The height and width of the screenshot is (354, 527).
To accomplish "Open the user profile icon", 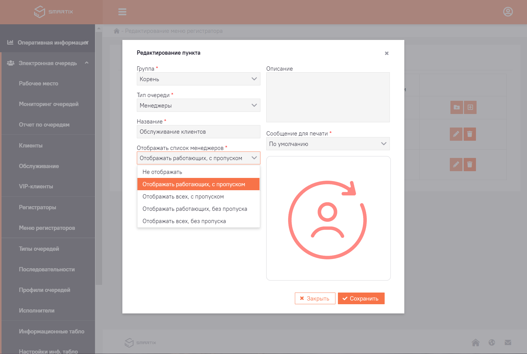I will tap(508, 12).
